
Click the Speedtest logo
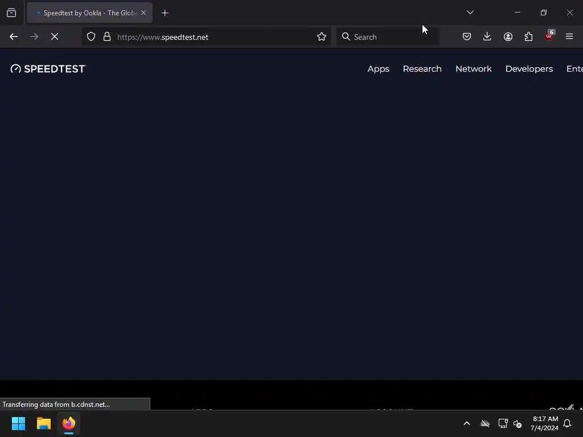tap(48, 69)
